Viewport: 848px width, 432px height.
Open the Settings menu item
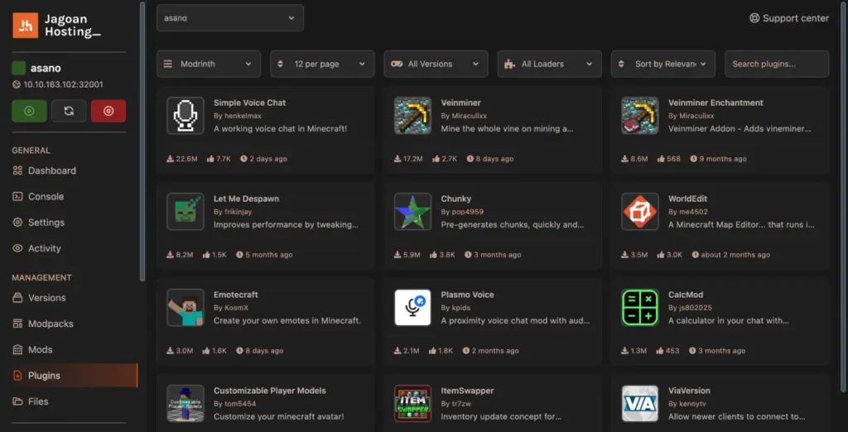[x=46, y=223]
